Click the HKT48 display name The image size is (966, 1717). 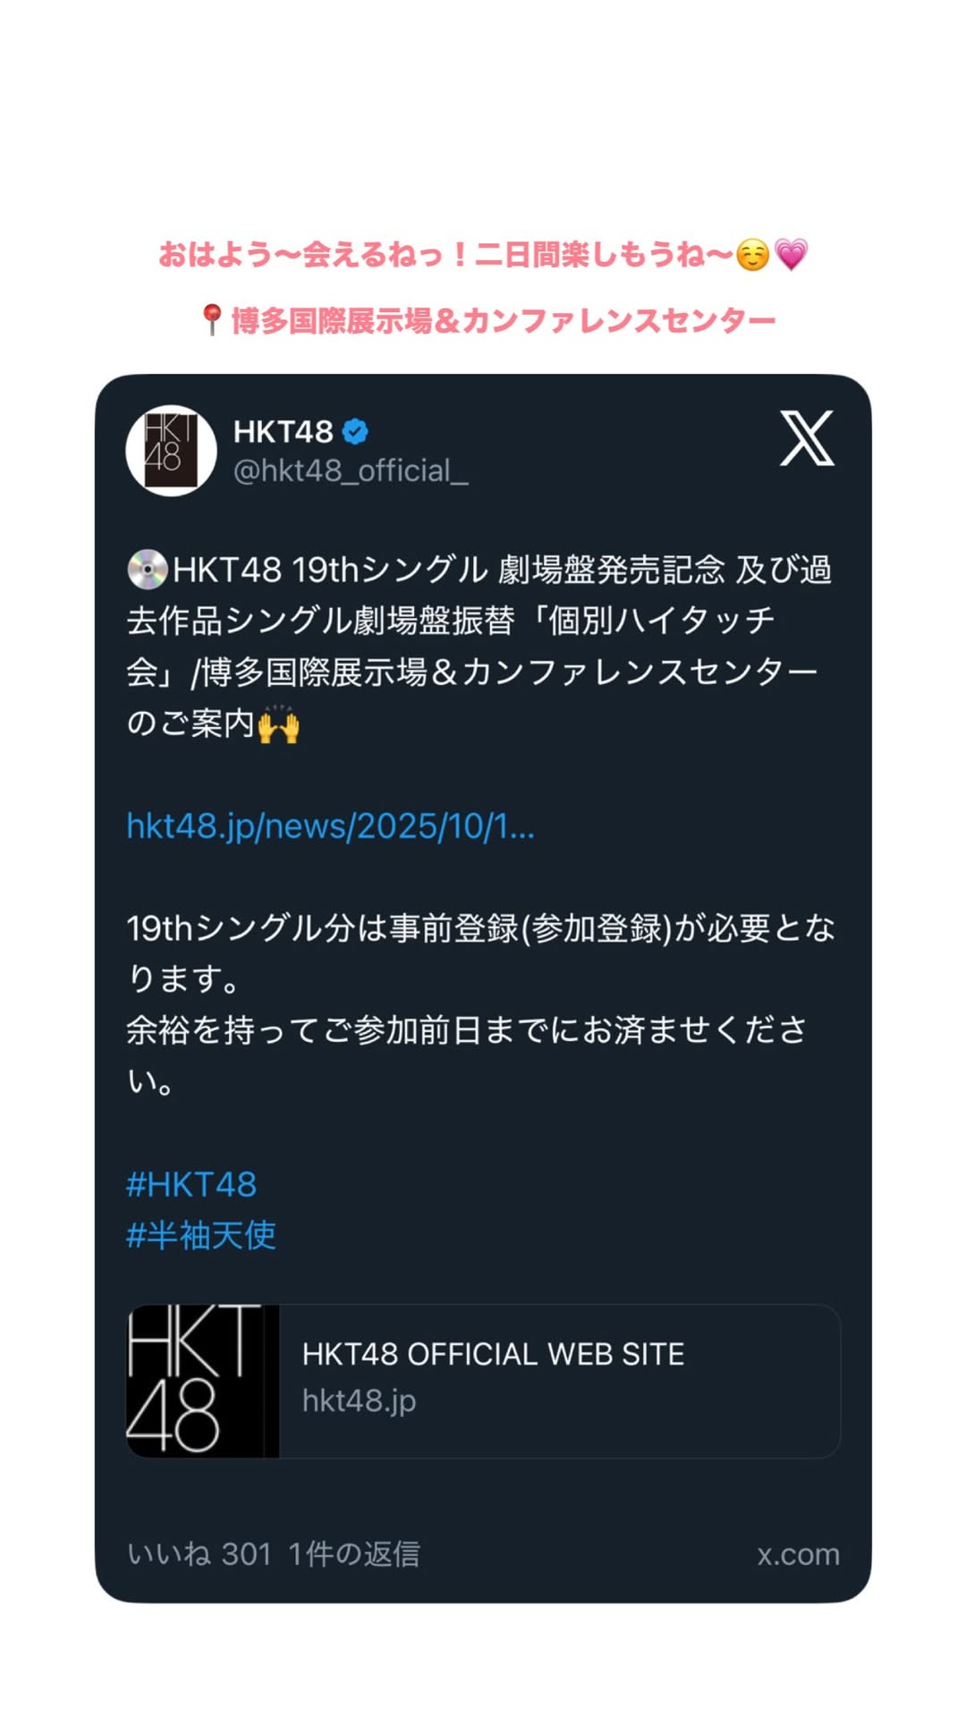(283, 432)
